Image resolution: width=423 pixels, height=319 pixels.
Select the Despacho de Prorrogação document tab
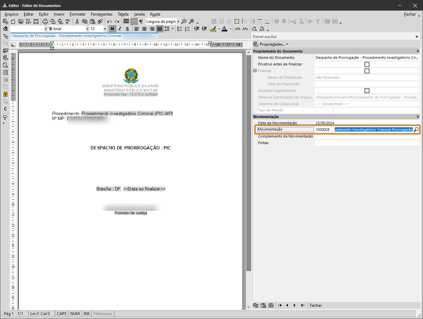coord(85,36)
